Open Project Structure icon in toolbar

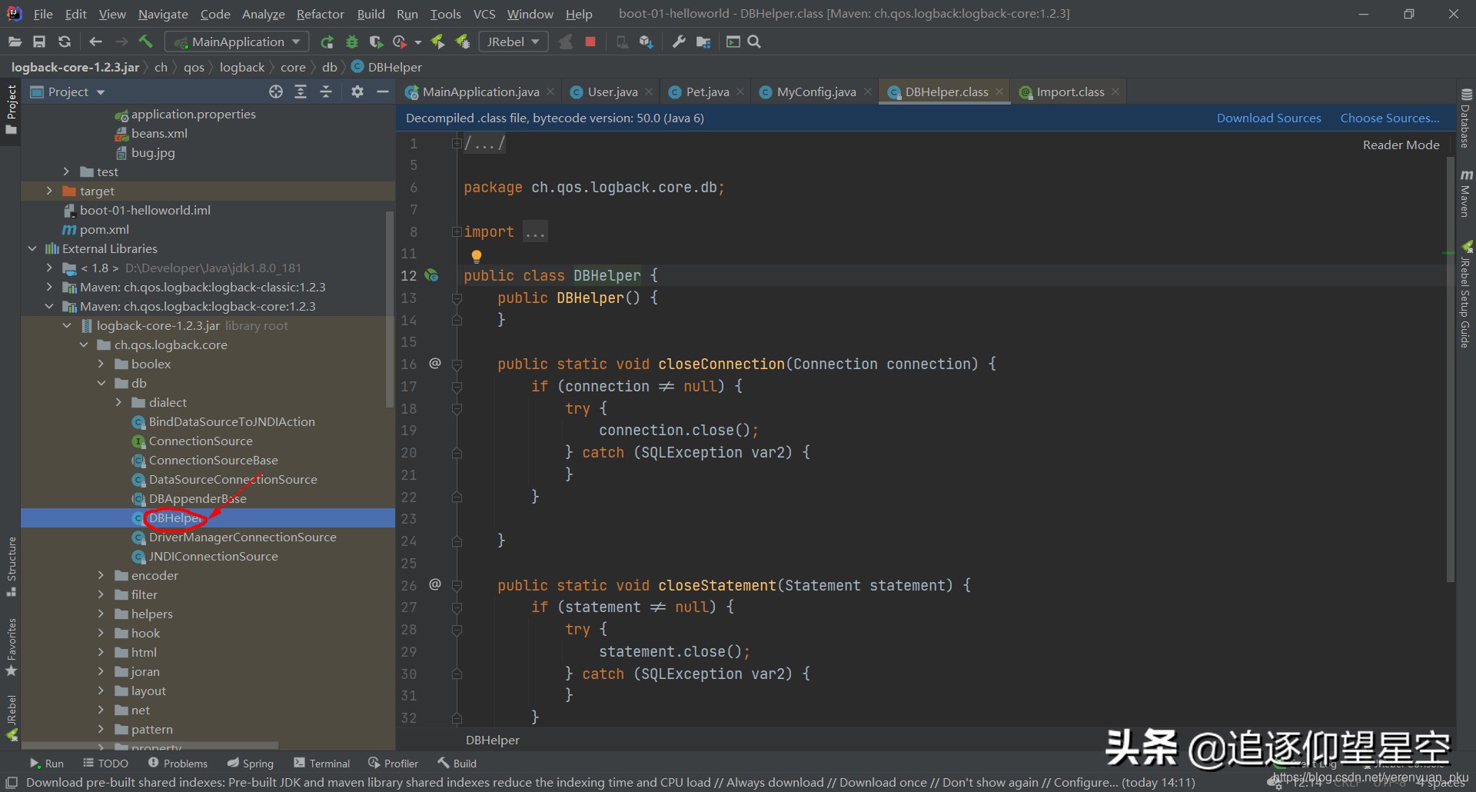703,42
